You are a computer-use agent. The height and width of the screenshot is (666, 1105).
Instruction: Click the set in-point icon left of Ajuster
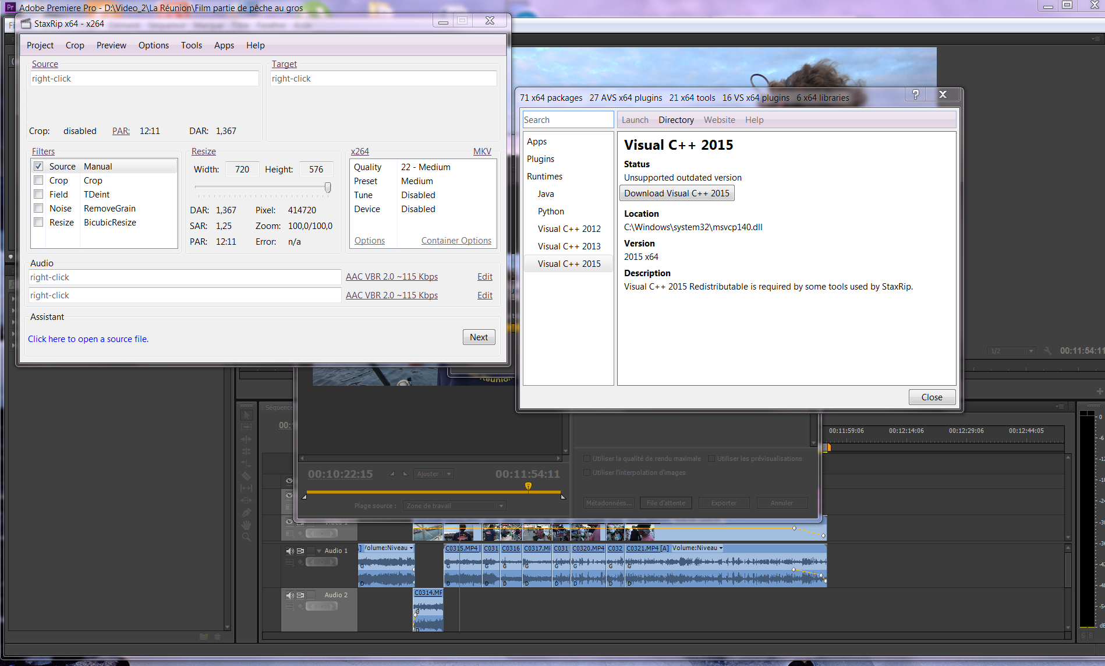(x=392, y=474)
